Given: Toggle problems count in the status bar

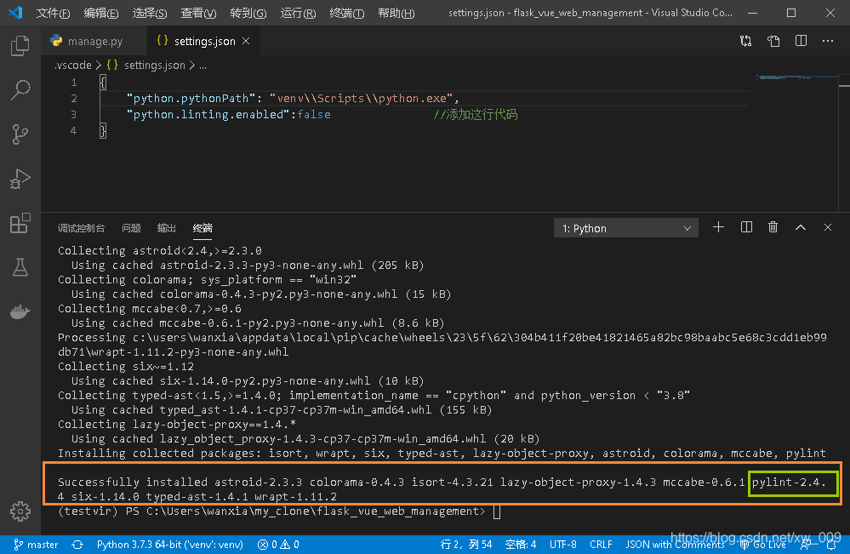Looking at the screenshot, I should pos(277,544).
